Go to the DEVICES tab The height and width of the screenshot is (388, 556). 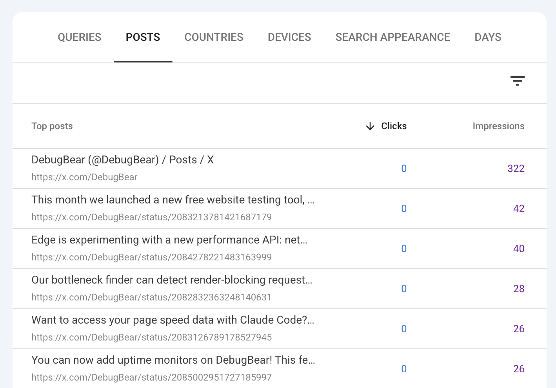click(289, 37)
